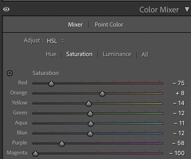The image size is (191, 159).
Task: Click the Aqua saturation slider handle
Action: click(91, 123)
